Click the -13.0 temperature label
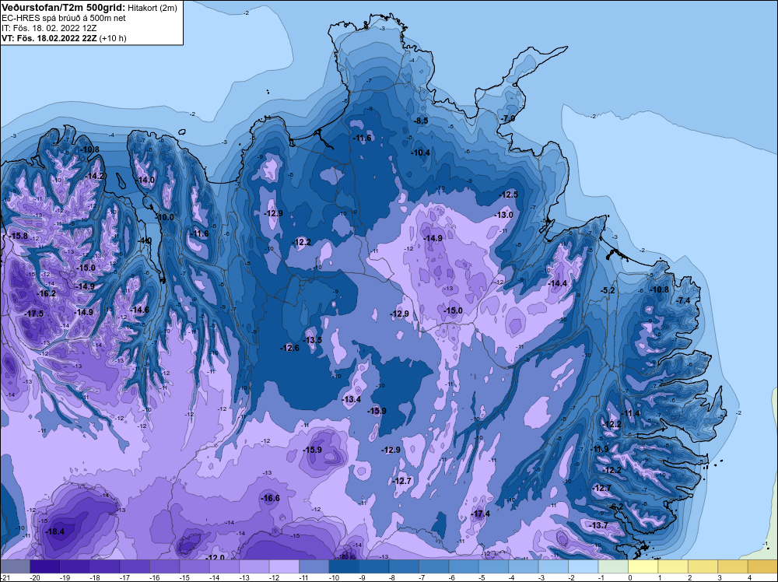 click(503, 215)
